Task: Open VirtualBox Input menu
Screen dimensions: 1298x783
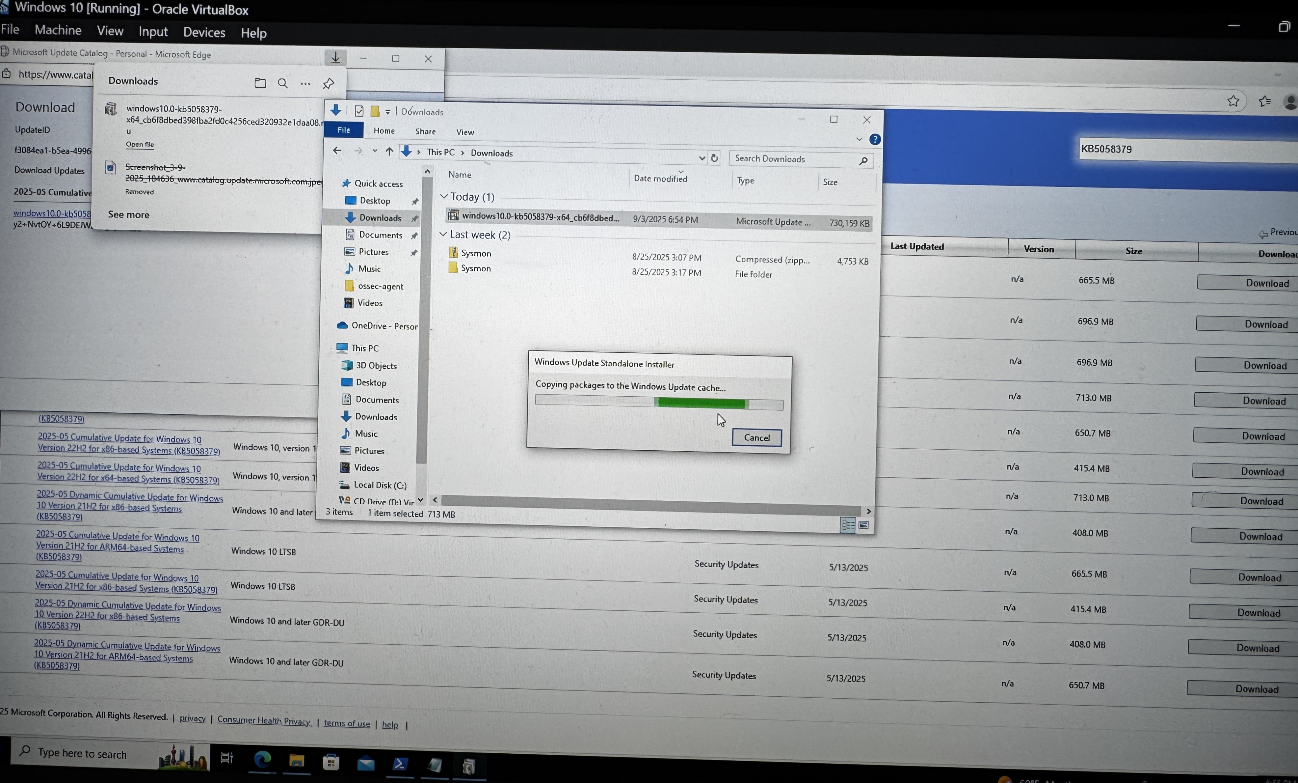Action: [x=153, y=32]
